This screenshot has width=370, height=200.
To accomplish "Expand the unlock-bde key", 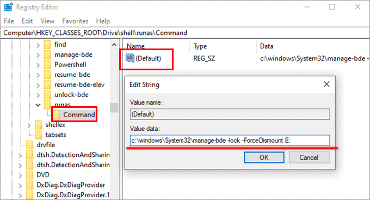I will (38, 95).
